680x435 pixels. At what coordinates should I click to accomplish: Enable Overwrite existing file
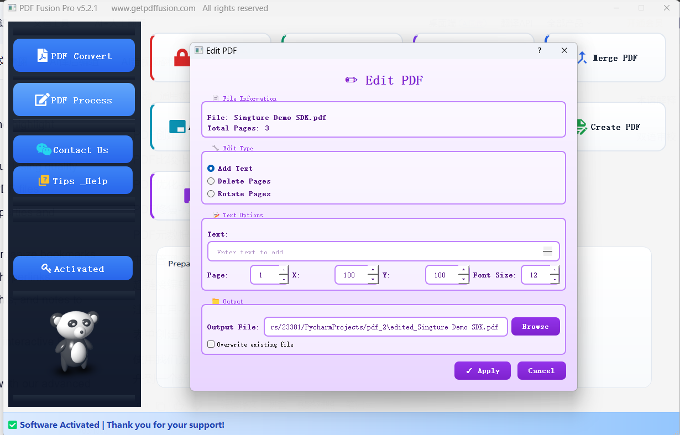click(211, 344)
